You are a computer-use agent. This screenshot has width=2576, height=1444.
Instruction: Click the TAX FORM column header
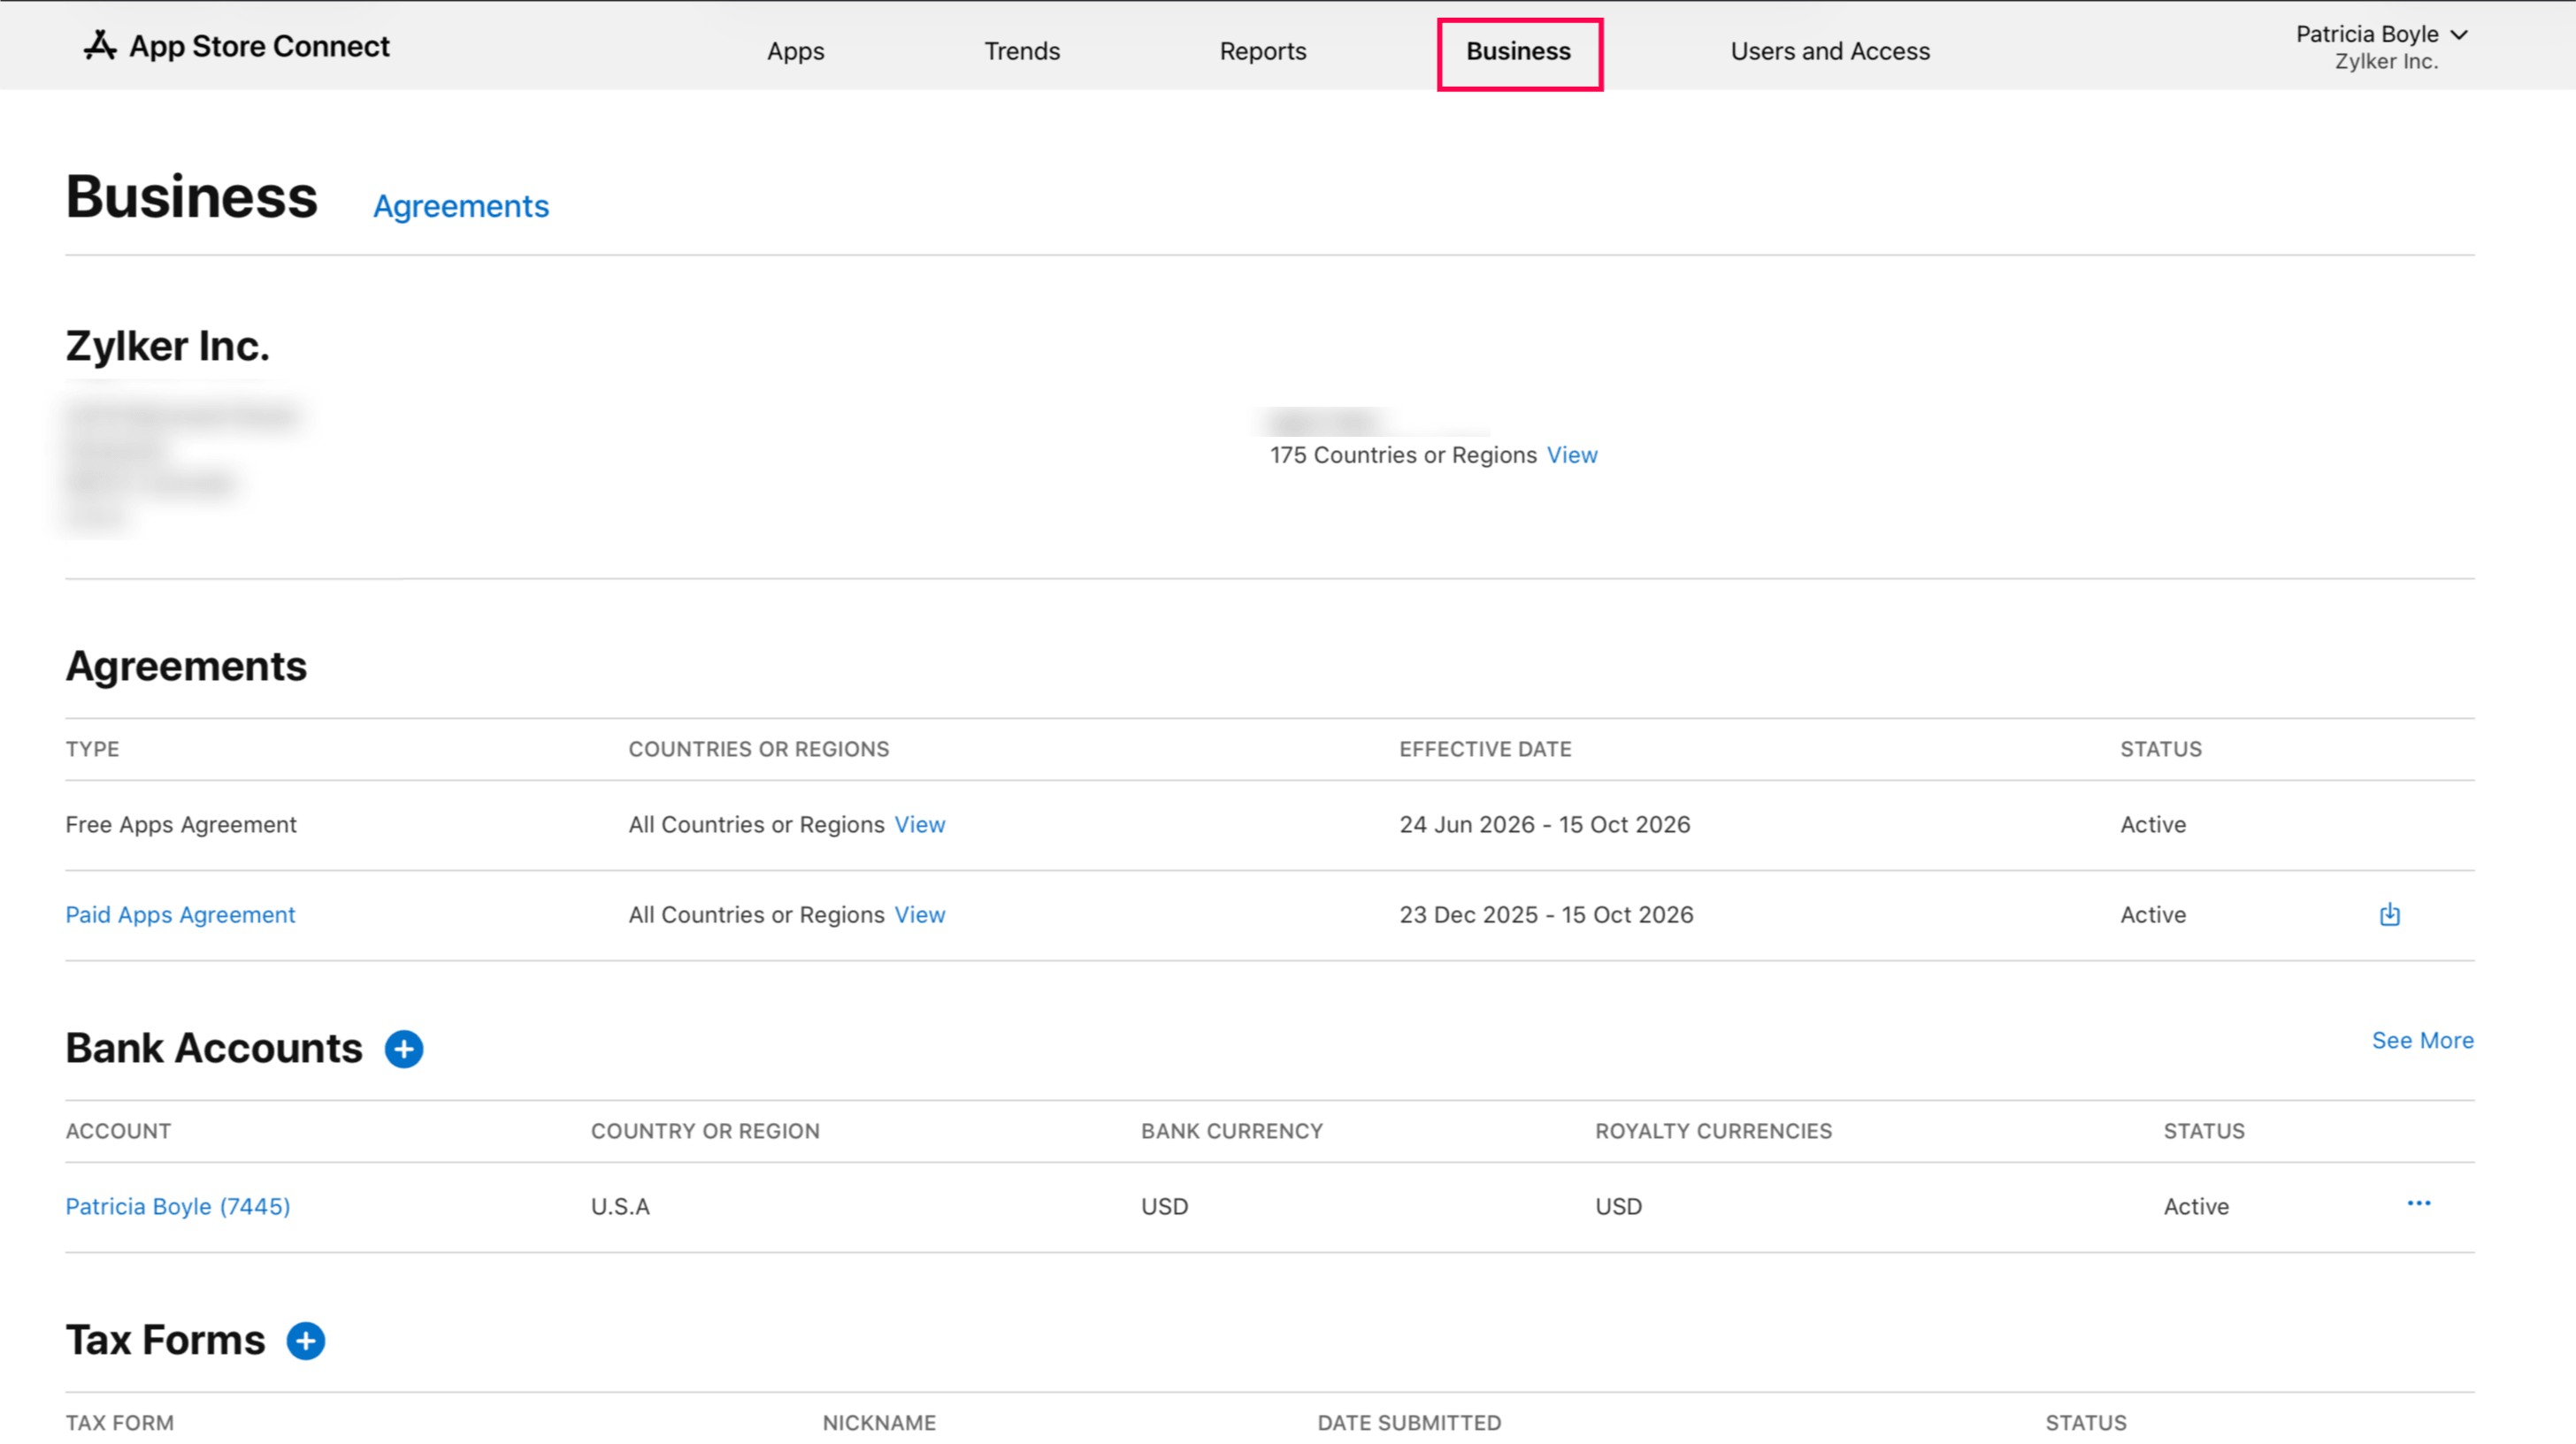[x=120, y=1423]
